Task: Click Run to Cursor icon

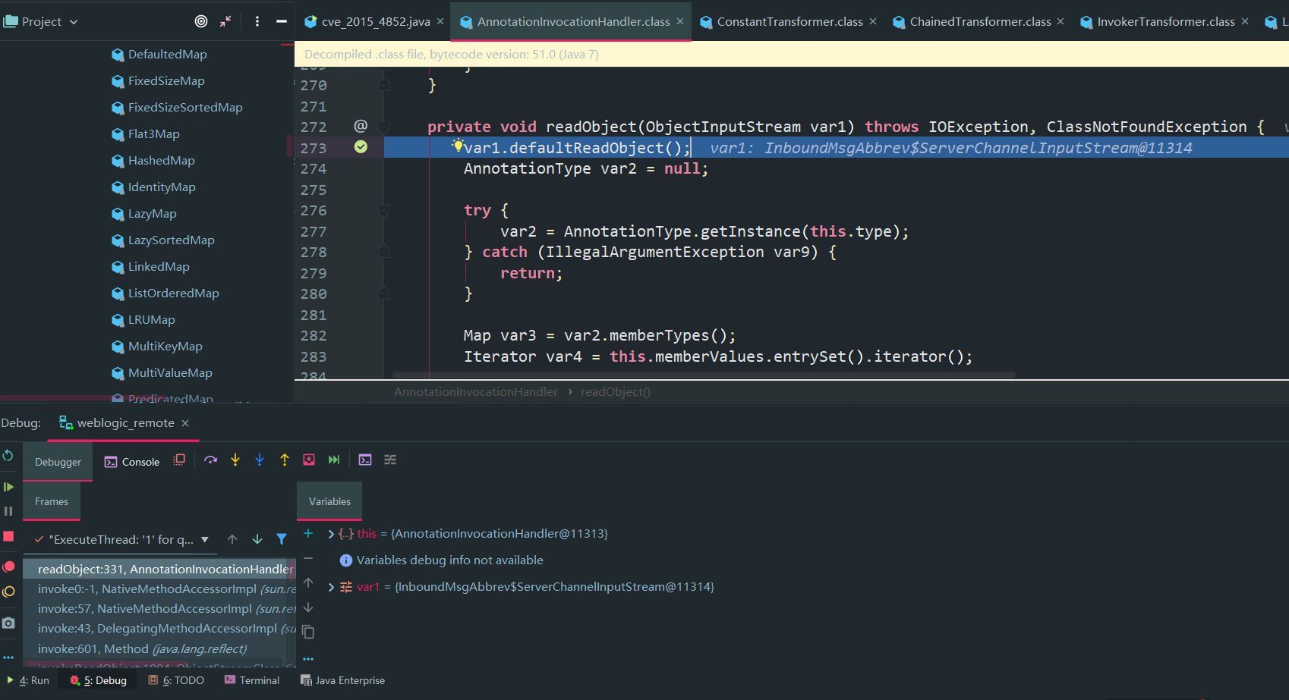Action: [x=334, y=460]
